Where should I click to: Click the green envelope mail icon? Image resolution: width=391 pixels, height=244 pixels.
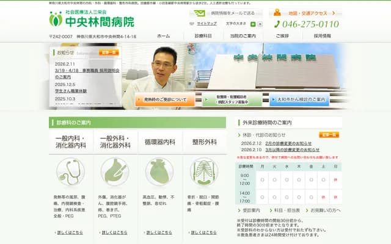(200, 13)
